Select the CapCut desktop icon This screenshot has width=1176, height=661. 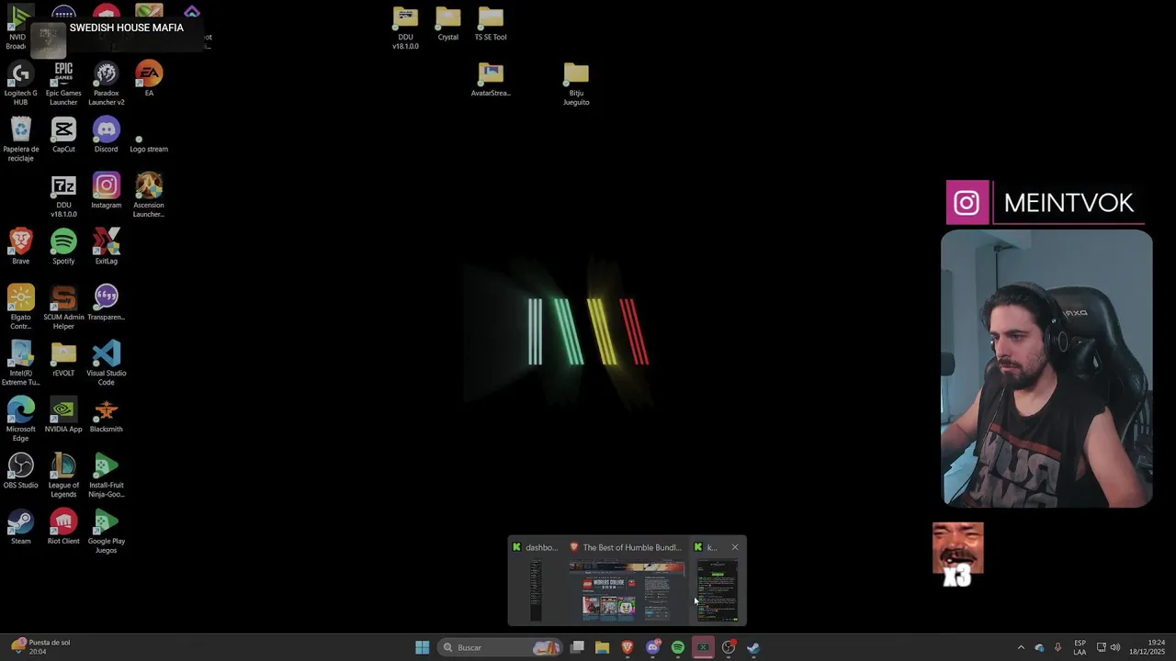[x=63, y=135]
